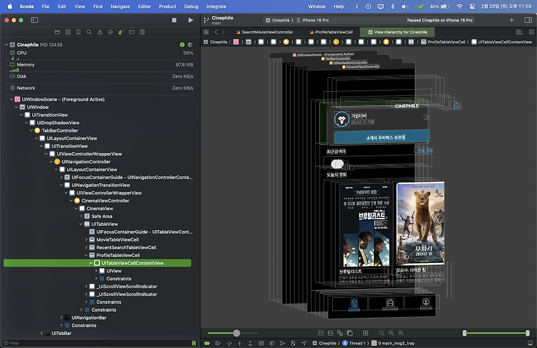Stop the running app with Stop button

175,20
